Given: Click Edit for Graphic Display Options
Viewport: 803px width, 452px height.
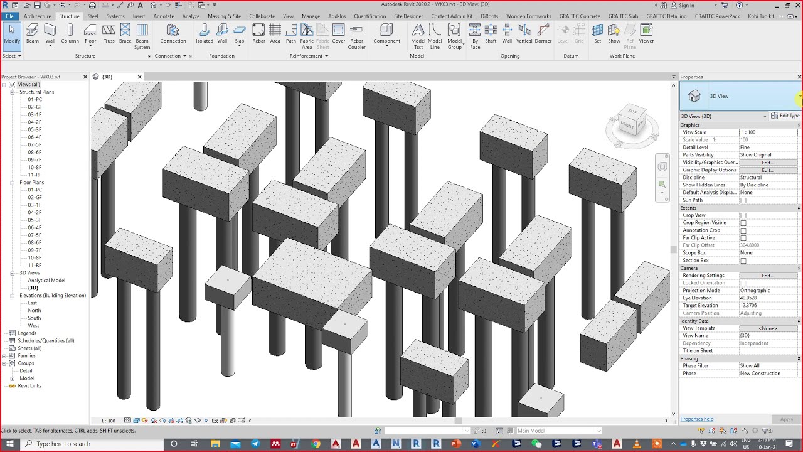Looking at the screenshot, I should 768,170.
